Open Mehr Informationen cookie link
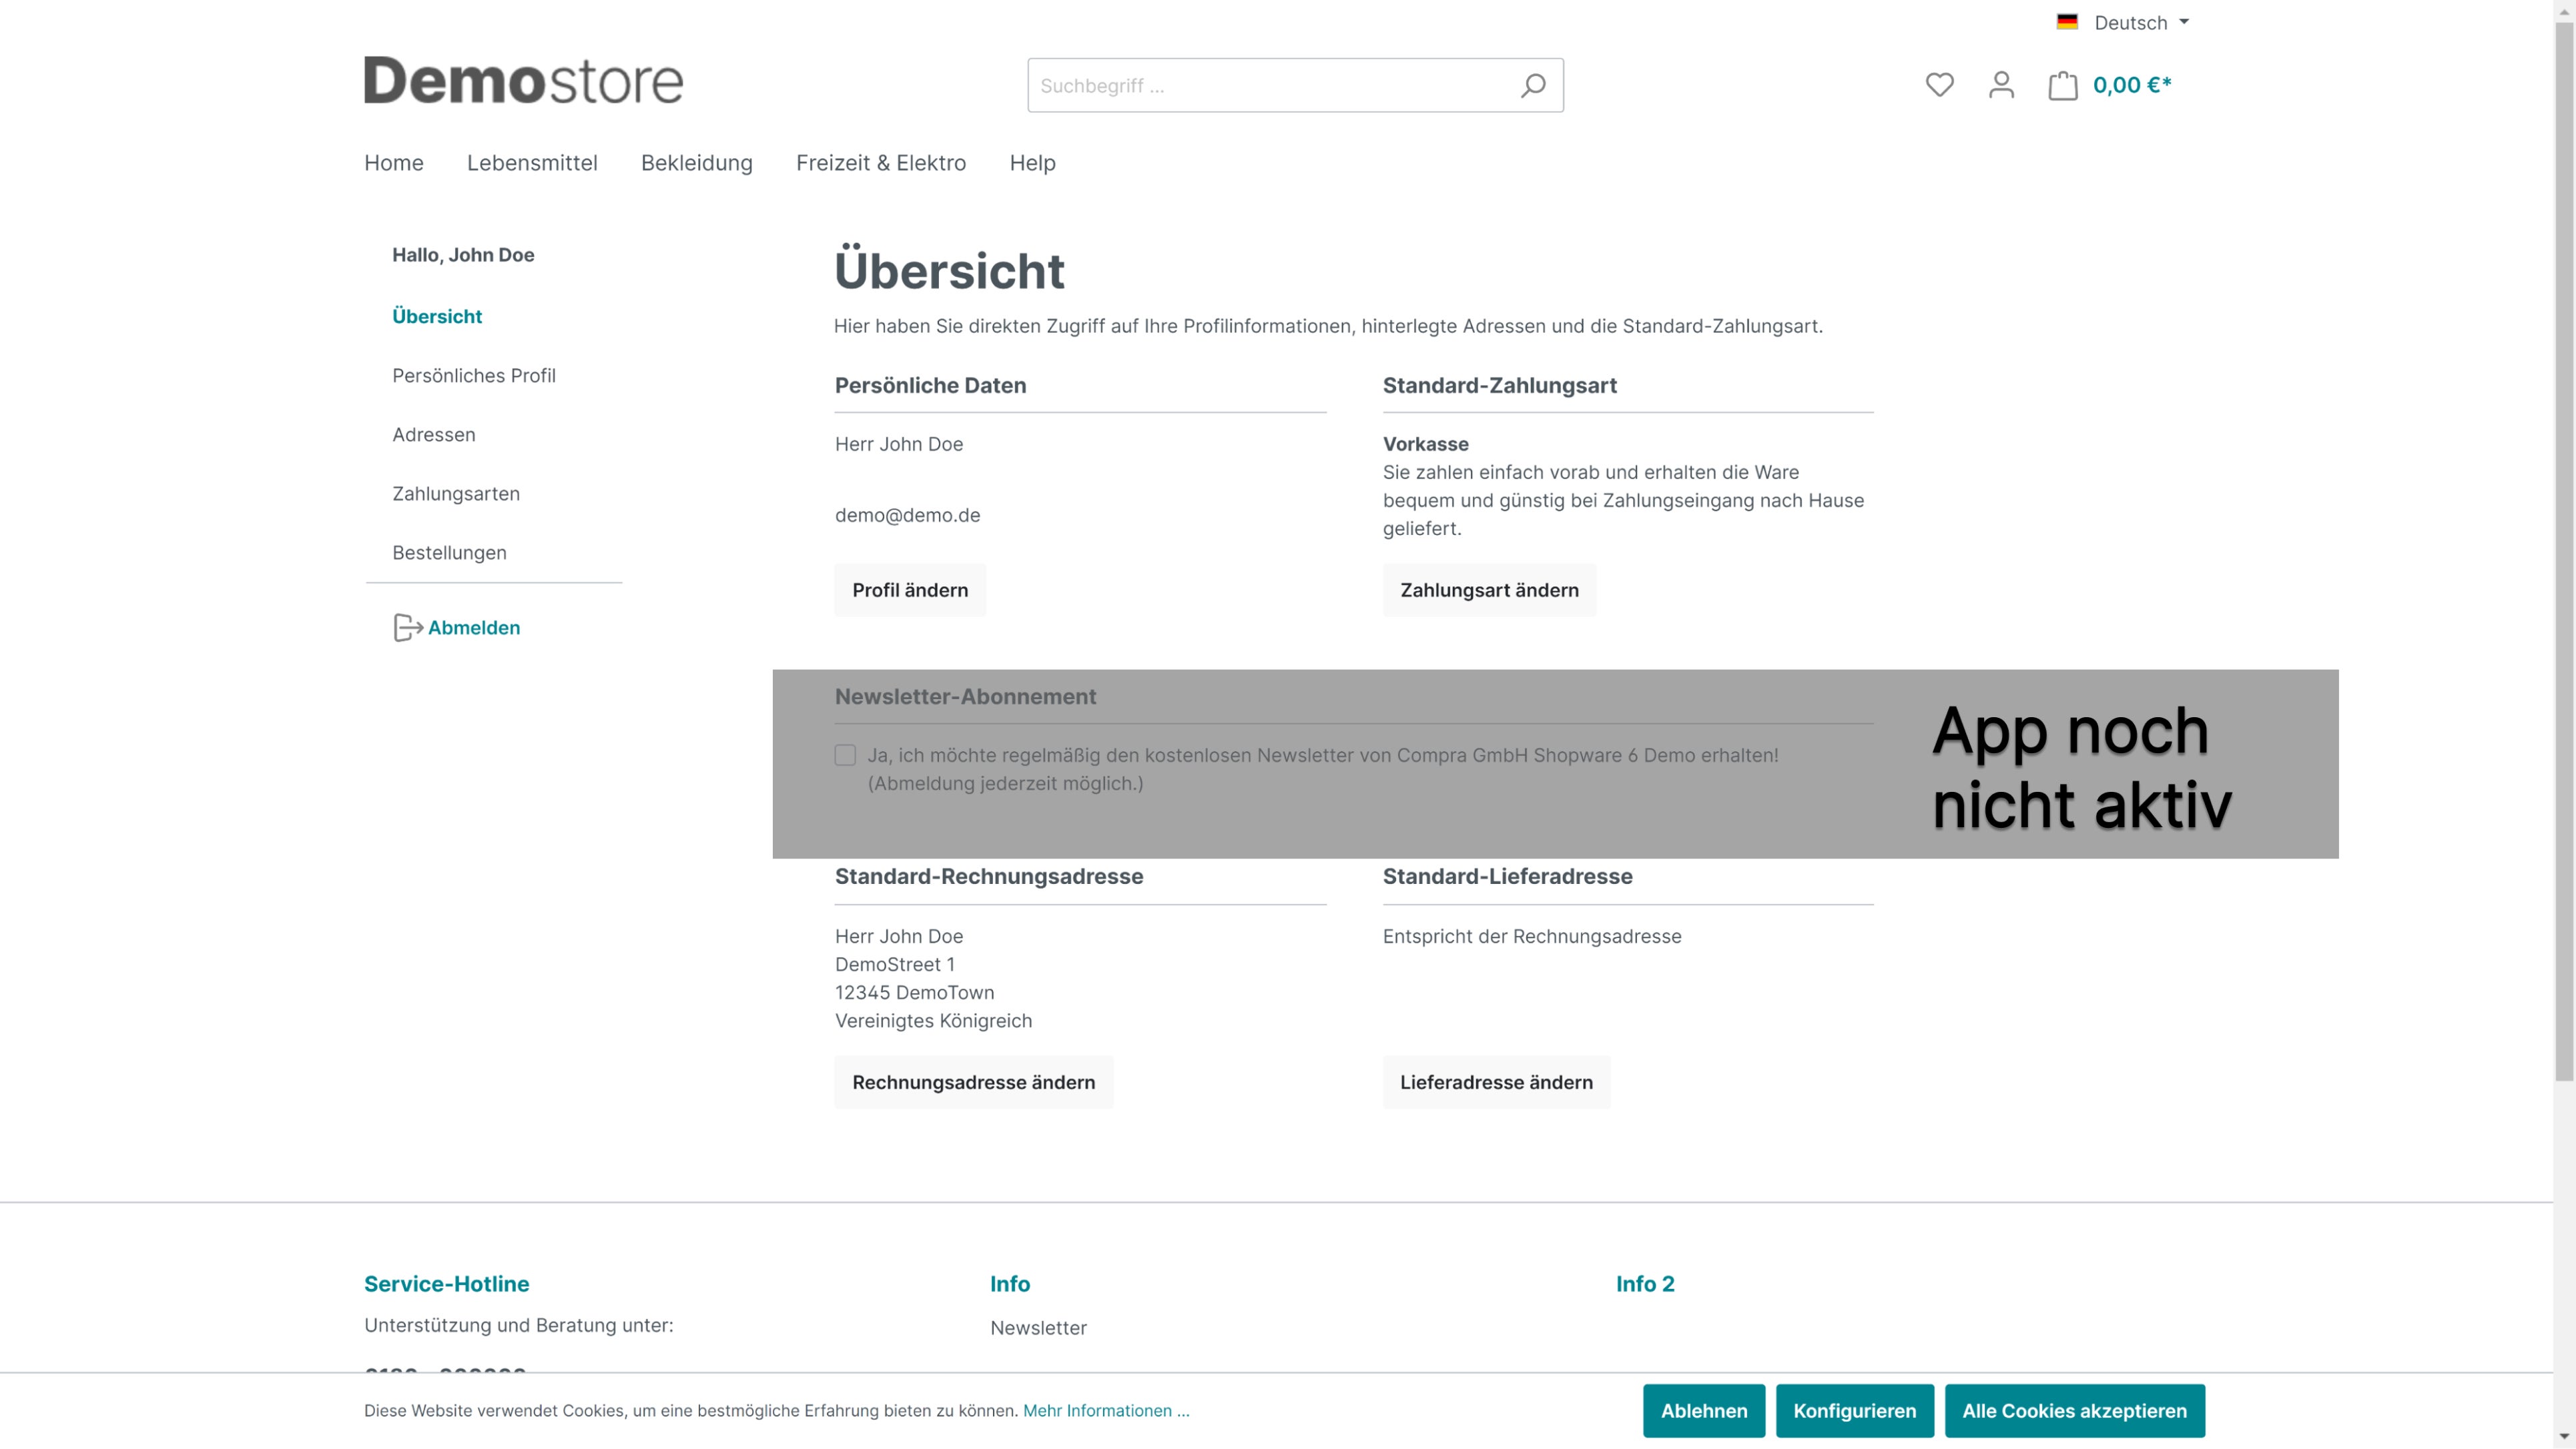The height and width of the screenshot is (1449, 2576). tap(1106, 1411)
